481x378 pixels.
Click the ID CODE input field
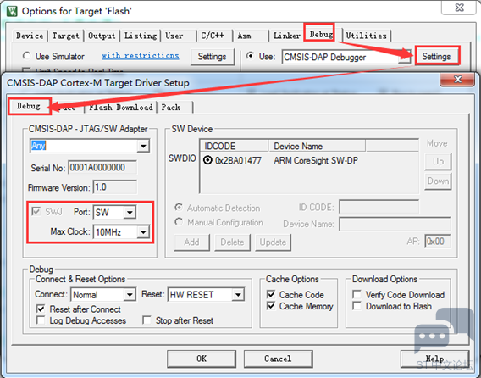[x=379, y=207]
